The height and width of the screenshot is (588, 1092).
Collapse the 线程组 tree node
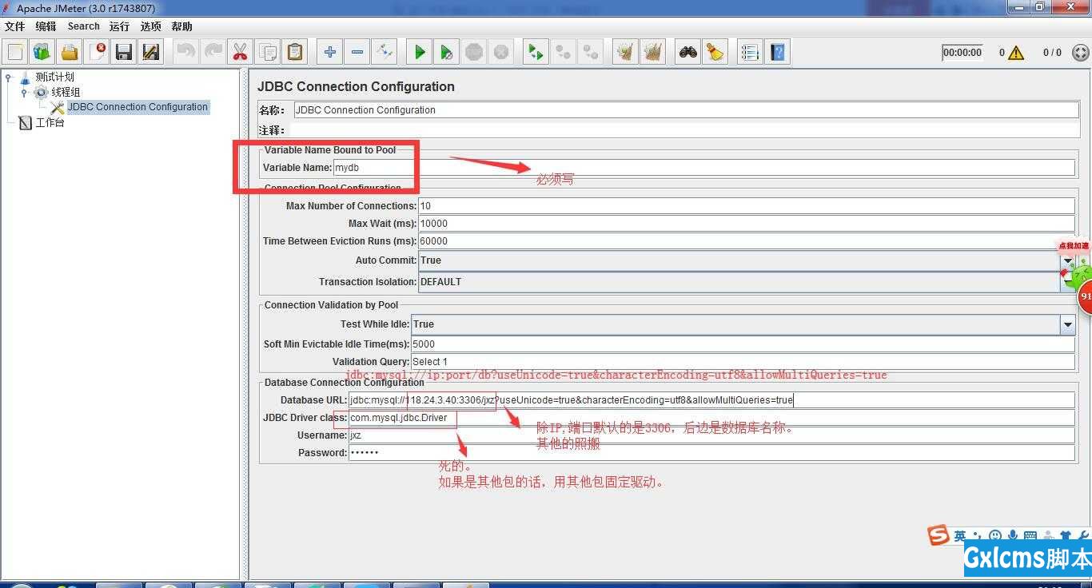[24, 93]
